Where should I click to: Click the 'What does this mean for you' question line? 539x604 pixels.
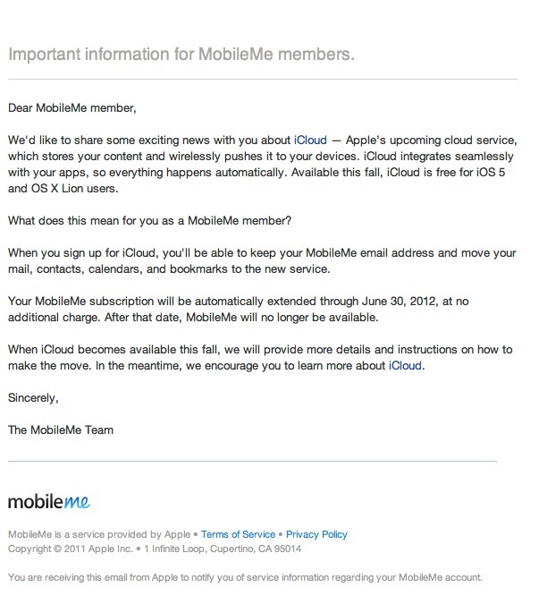[149, 220]
